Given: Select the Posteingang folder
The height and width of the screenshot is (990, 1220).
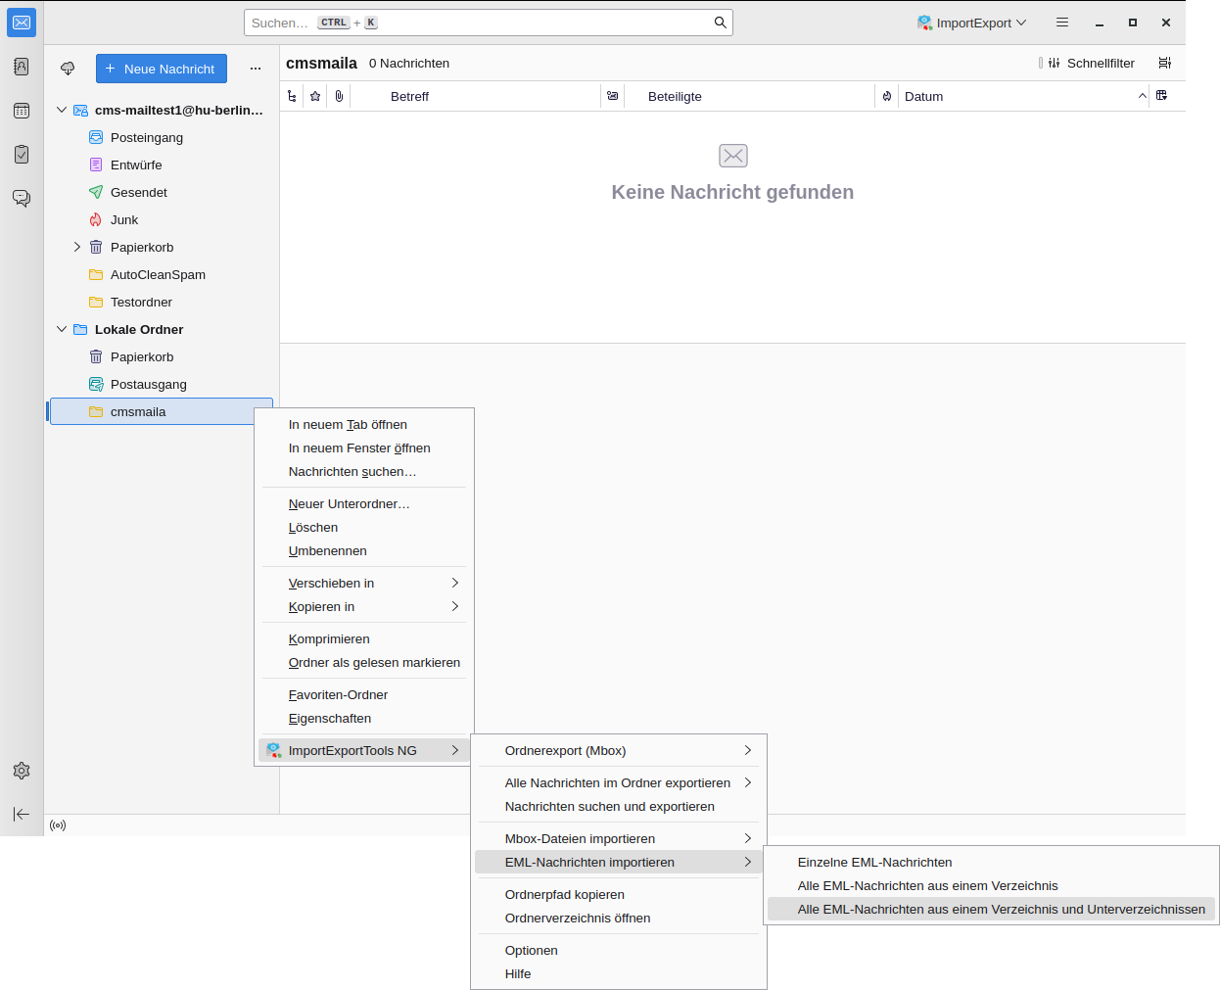Looking at the screenshot, I should pos(147,137).
